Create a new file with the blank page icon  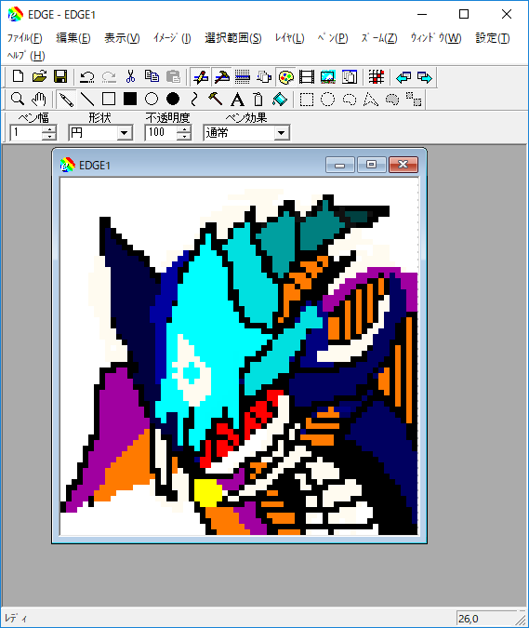pyautogui.click(x=18, y=76)
